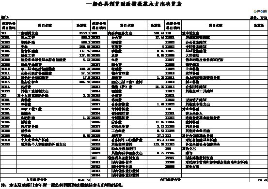Click the first 科目名称 column header
The image size is (268, 189).
point(45,26)
